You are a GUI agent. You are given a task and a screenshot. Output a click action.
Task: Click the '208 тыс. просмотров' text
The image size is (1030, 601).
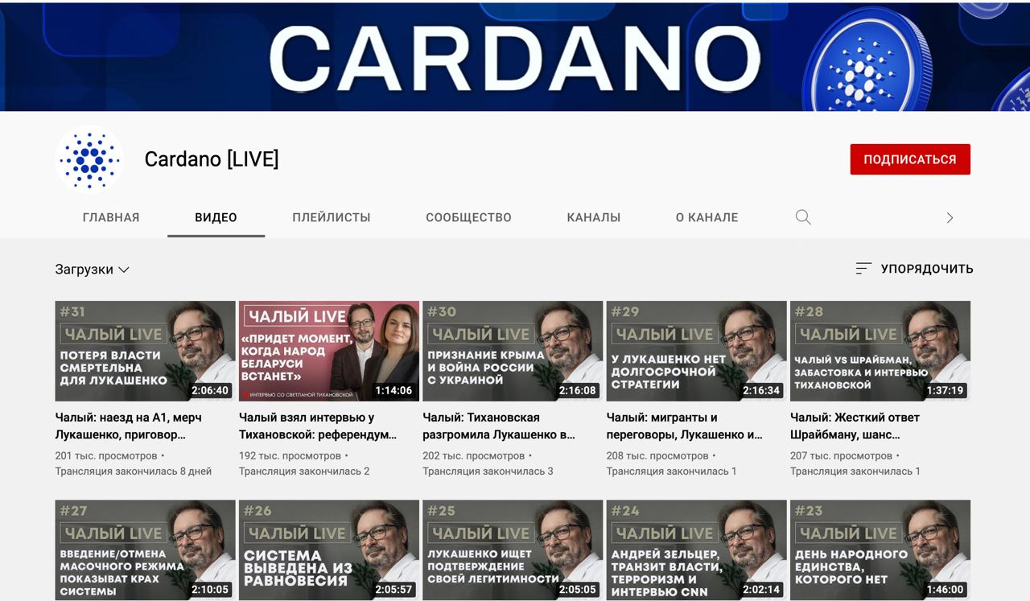657,455
